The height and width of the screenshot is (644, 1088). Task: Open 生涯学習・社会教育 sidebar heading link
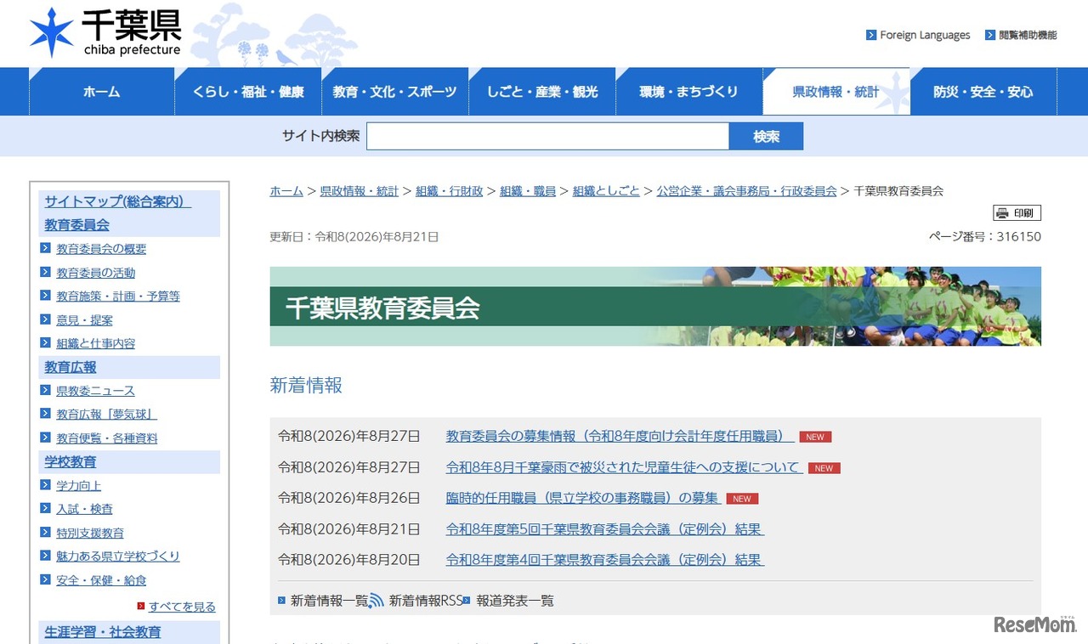tap(103, 632)
